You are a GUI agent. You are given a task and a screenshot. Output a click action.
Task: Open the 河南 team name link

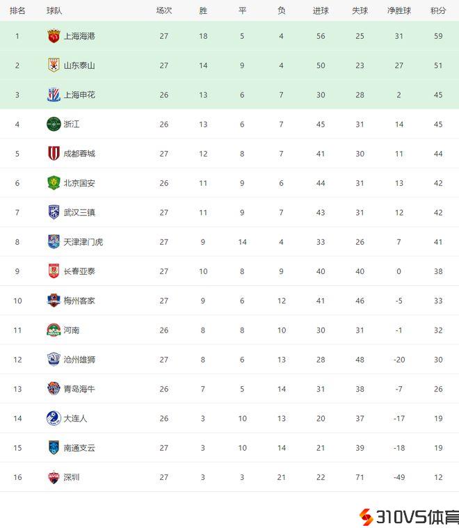[72, 330]
